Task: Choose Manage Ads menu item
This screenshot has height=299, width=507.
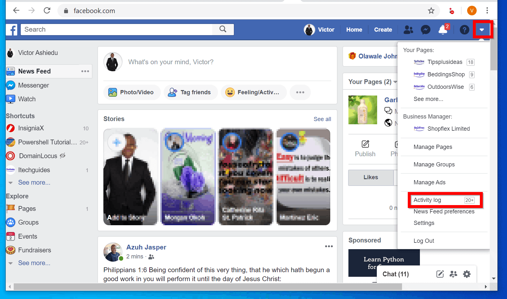Action: [429, 182]
